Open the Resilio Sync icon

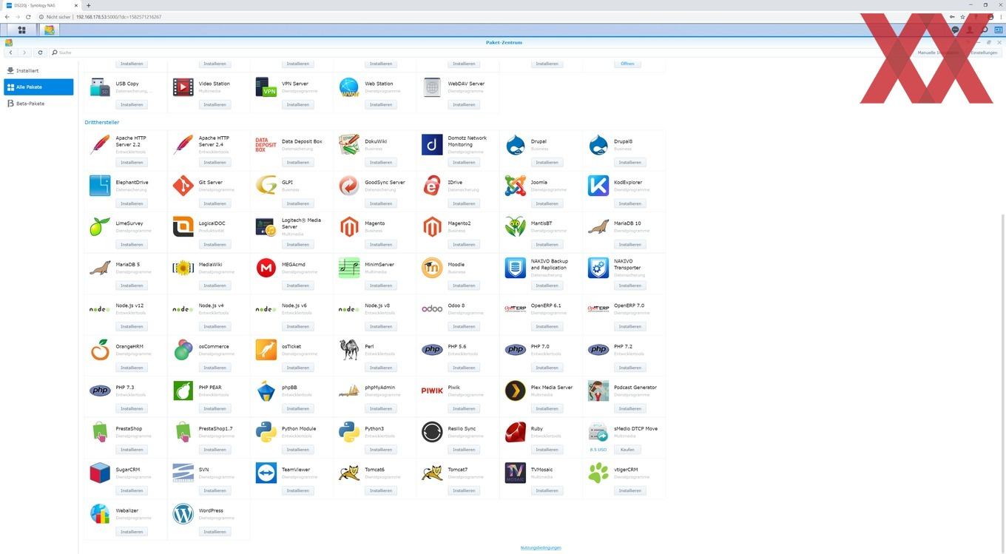(432, 432)
